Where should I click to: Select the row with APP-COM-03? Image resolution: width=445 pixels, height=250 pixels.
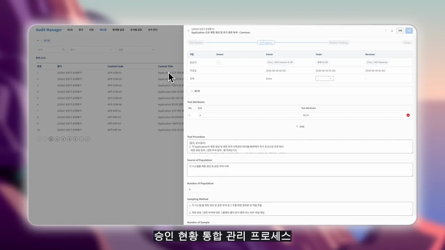coord(110,85)
